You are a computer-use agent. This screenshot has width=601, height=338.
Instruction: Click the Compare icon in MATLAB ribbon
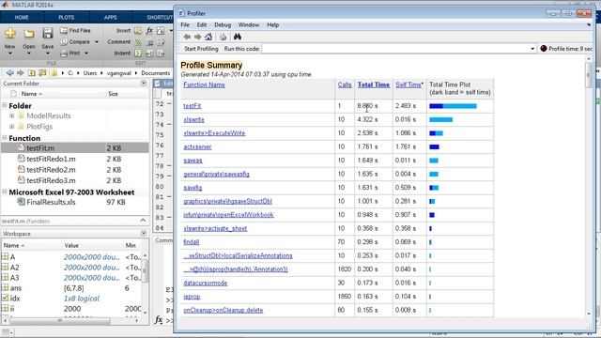[64, 41]
